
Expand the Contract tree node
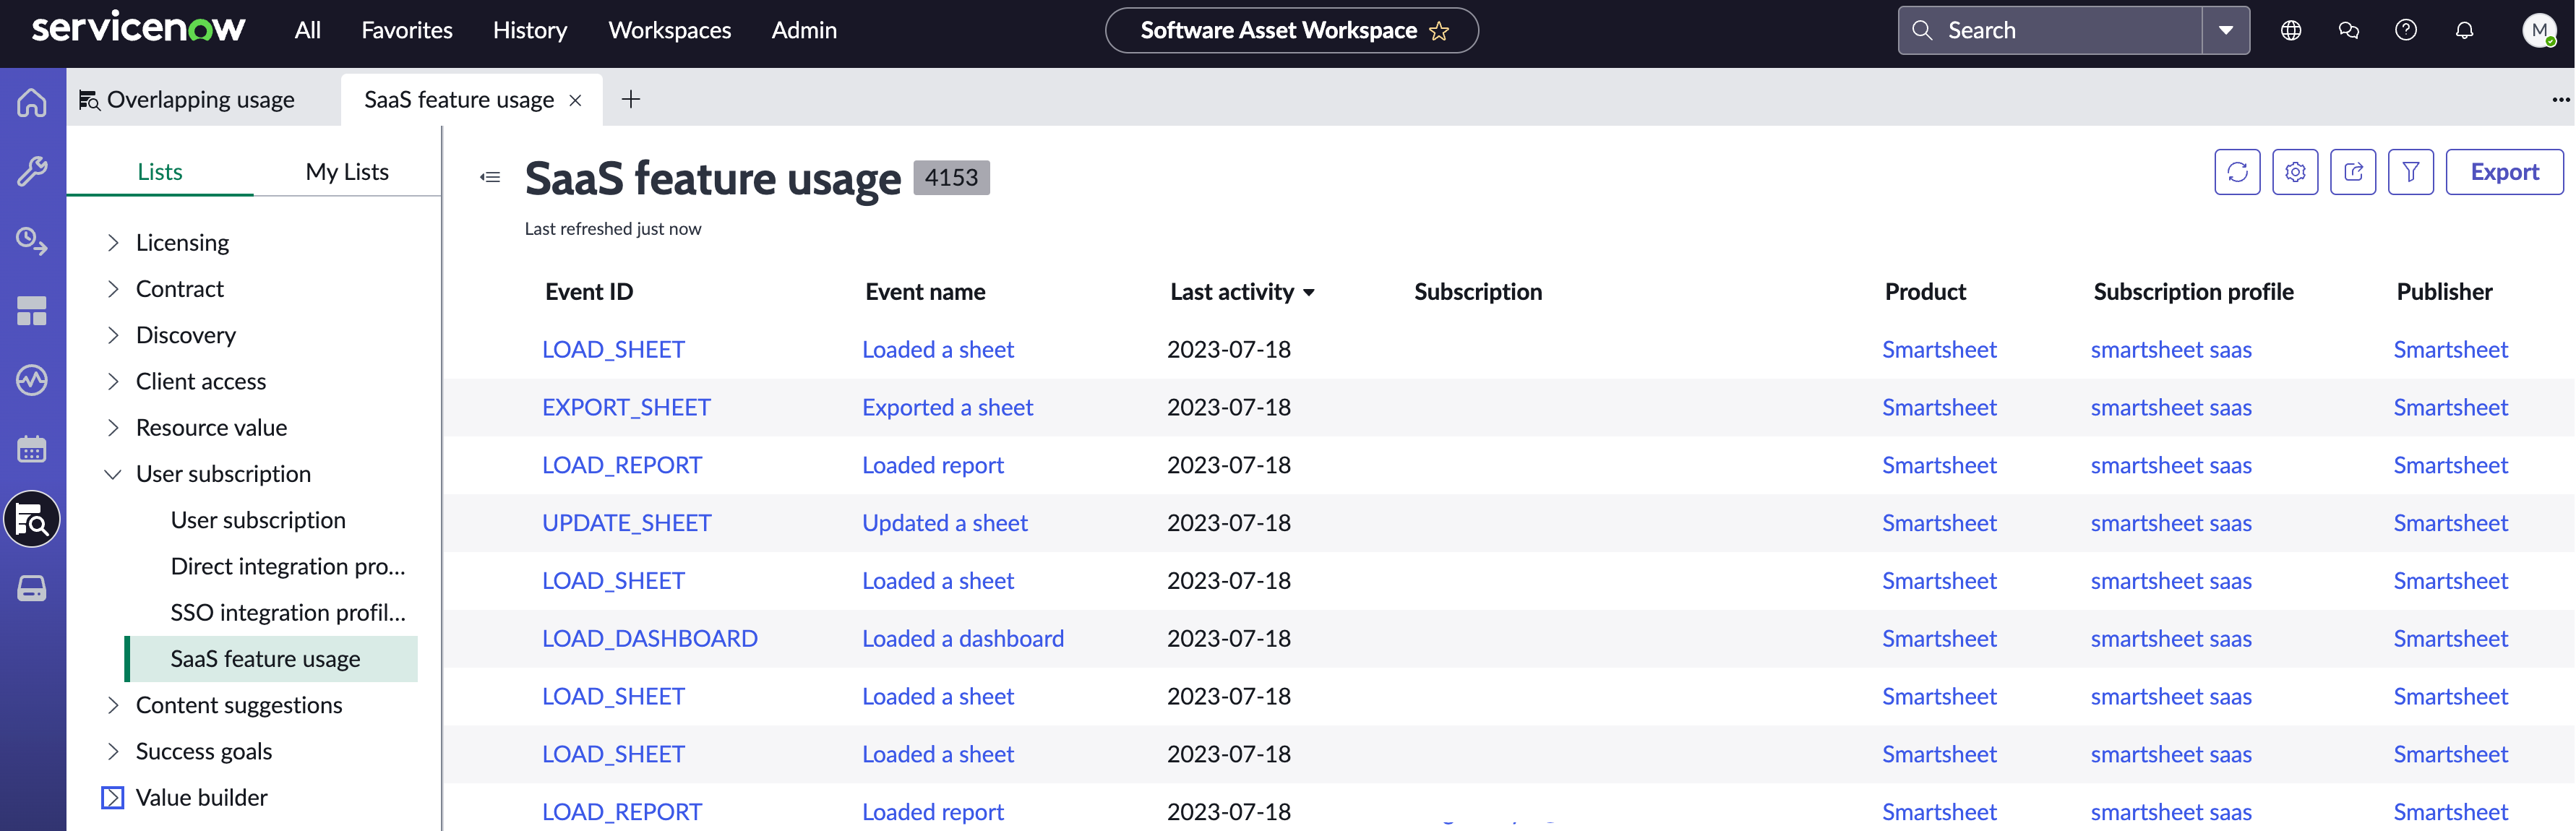(113, 289)
